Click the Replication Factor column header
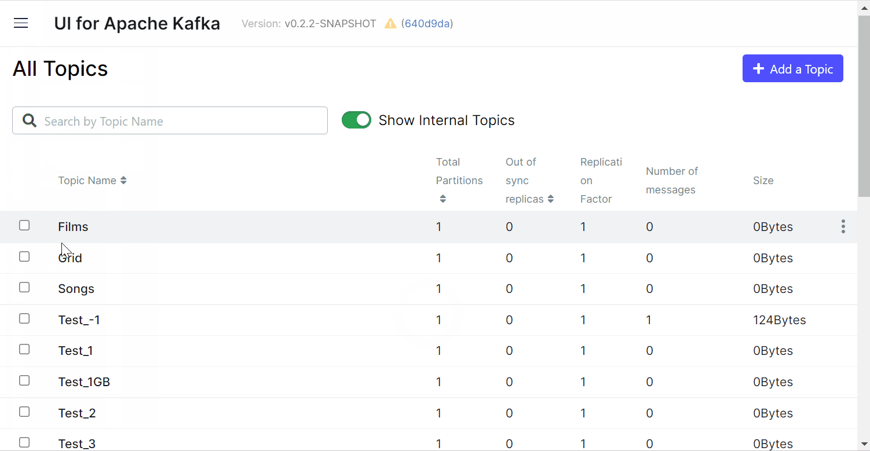The height and width of the screenshot is (451, 870). tap(601, 180)
